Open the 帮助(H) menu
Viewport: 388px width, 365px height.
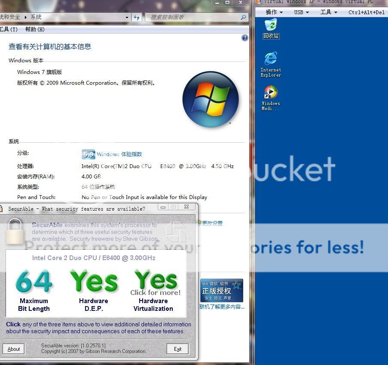coord(35,30)
